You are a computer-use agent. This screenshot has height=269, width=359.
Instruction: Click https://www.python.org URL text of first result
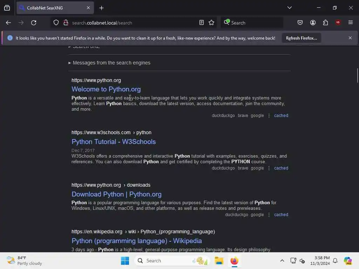96,80
